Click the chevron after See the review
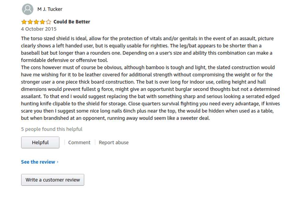This screenshot has width=300, height=199. (58, 162)
